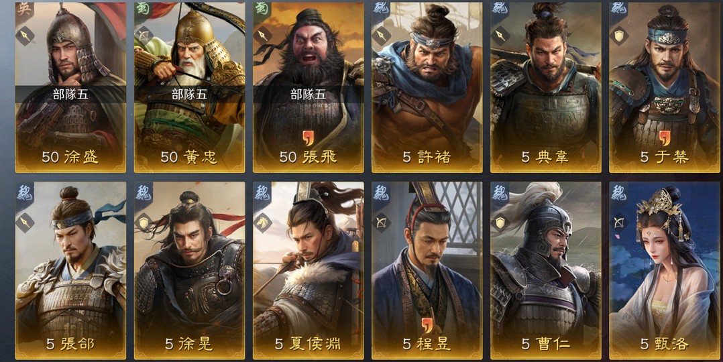Click the 吳 faction badge on 徐盛's card
723x362 pixels.
[23, 9]
